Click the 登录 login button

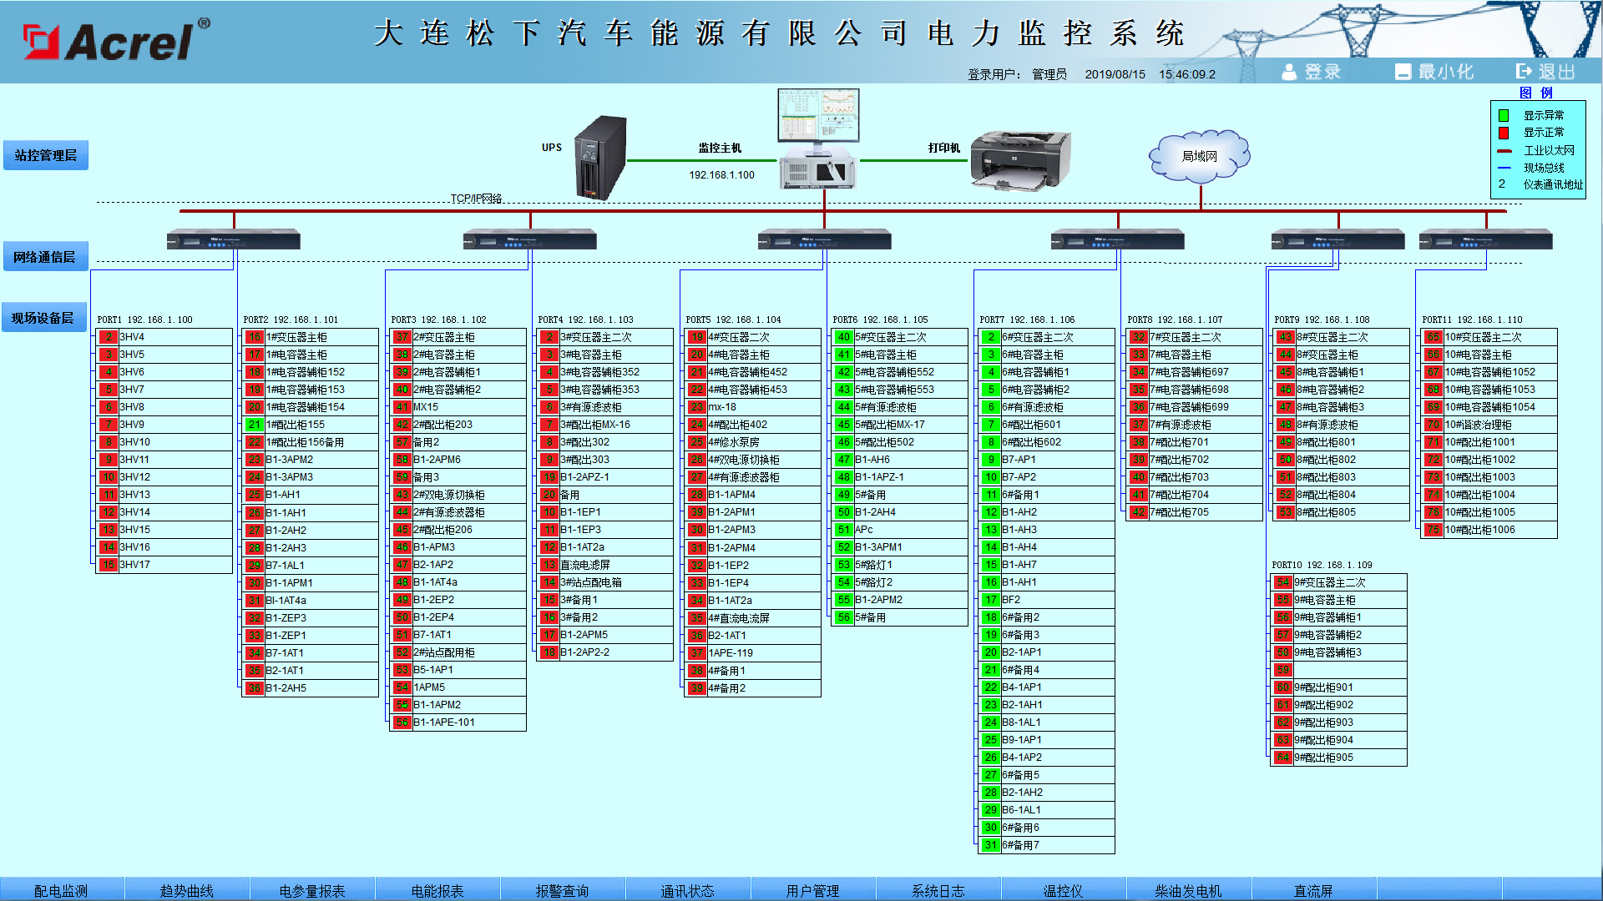[x=1312, y=72]
